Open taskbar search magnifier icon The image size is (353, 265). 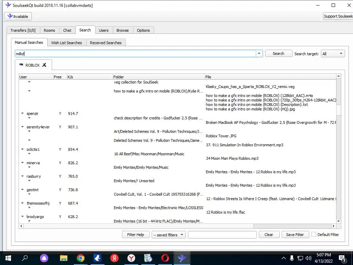pyautogui.click(x=25, y=258)
